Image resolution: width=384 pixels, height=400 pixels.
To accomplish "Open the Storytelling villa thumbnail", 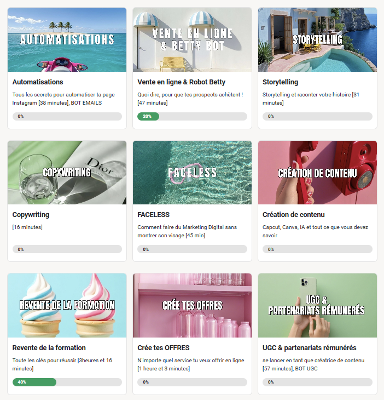I will [317, 39].
